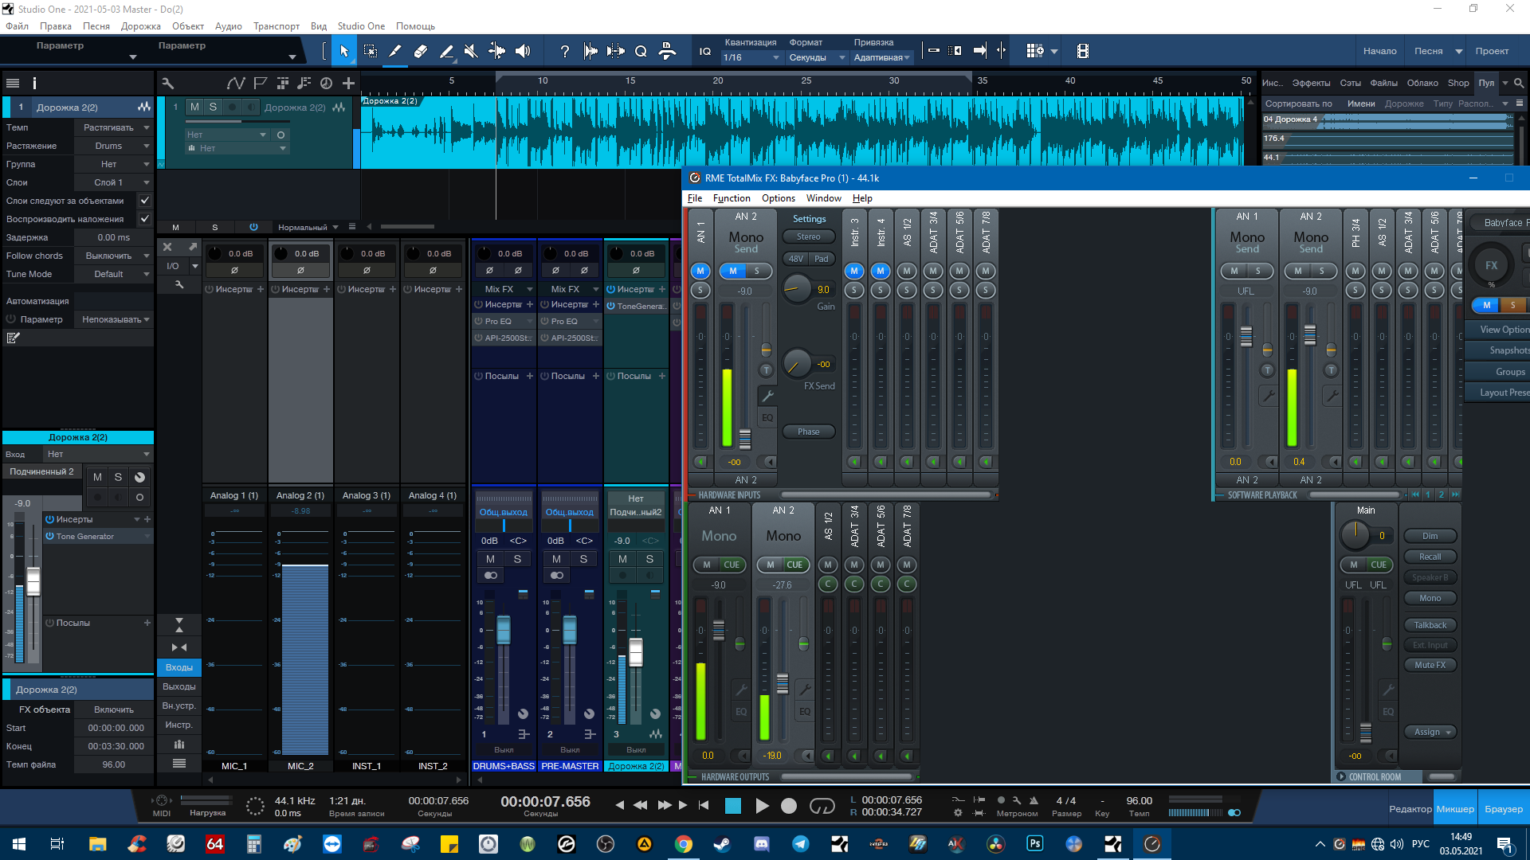1530x860 pixels.
Task: Toggle the Loop button in transport
Action: point(822,806)
